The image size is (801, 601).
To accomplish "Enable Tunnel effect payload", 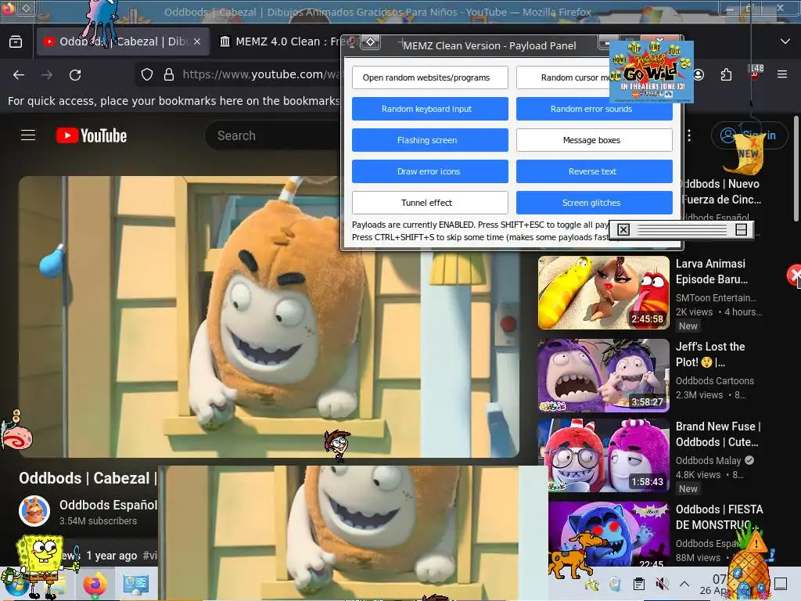I will pyautogui.click(x=429, y=203).
